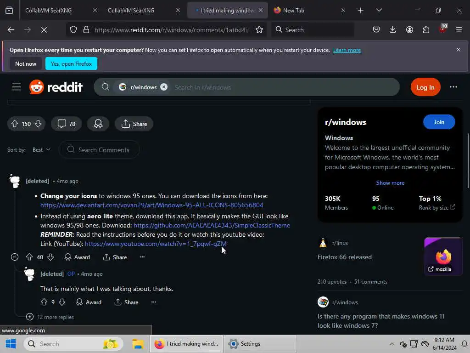The width and height of the screenshot is (470, 353).
Task: View site security lock info
Action: [x=86, y=30]
